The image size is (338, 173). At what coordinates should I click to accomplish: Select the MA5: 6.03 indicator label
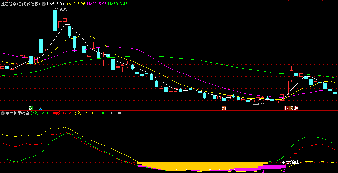(55, 4)
